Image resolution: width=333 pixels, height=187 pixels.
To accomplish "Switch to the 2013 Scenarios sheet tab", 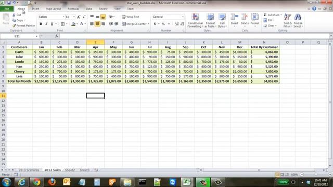I will pos(29,170).
